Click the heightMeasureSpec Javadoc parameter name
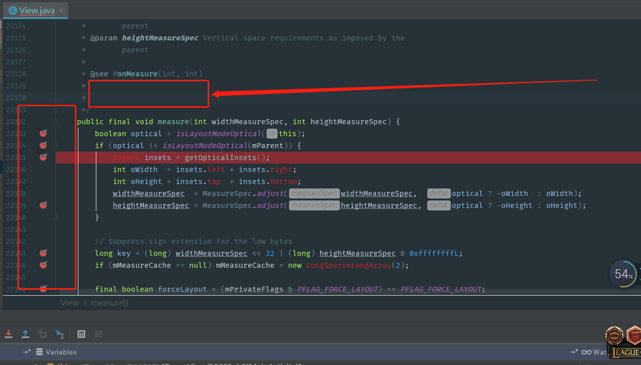The image size is (641, 365). point(160,38)
